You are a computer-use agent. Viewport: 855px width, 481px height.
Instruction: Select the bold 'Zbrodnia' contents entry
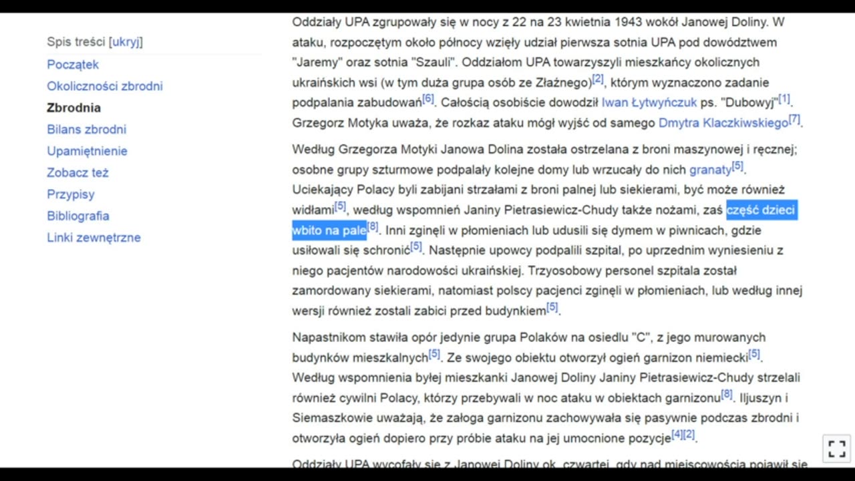[74, 108]
